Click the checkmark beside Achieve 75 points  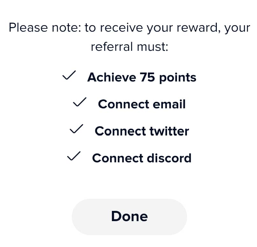(69, 76)
